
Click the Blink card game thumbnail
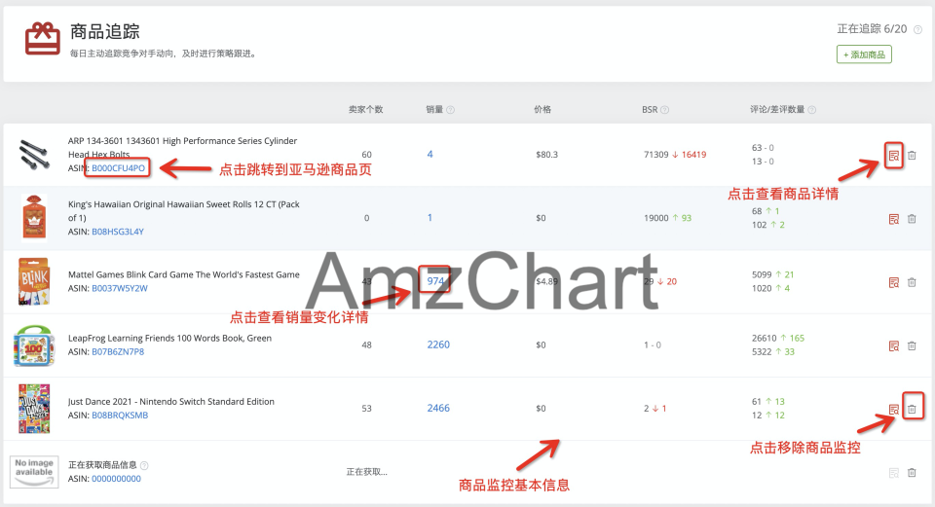(x=34, y=281)
